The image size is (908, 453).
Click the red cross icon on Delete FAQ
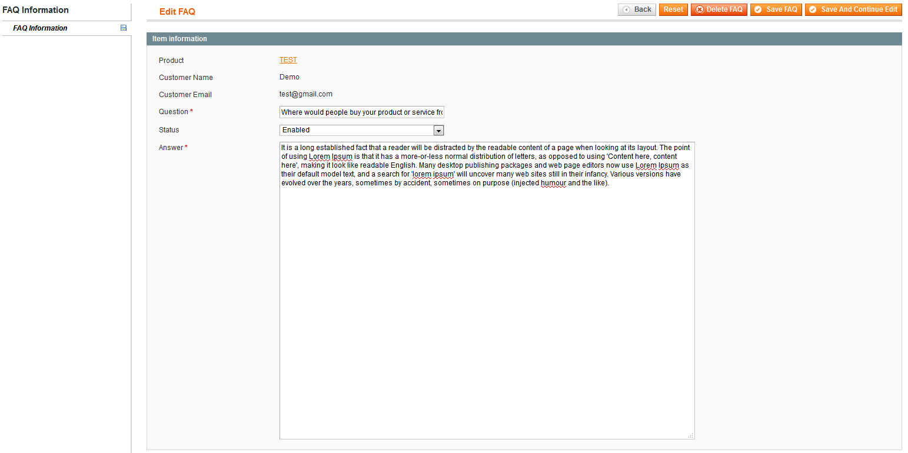(x=700, y=9)
